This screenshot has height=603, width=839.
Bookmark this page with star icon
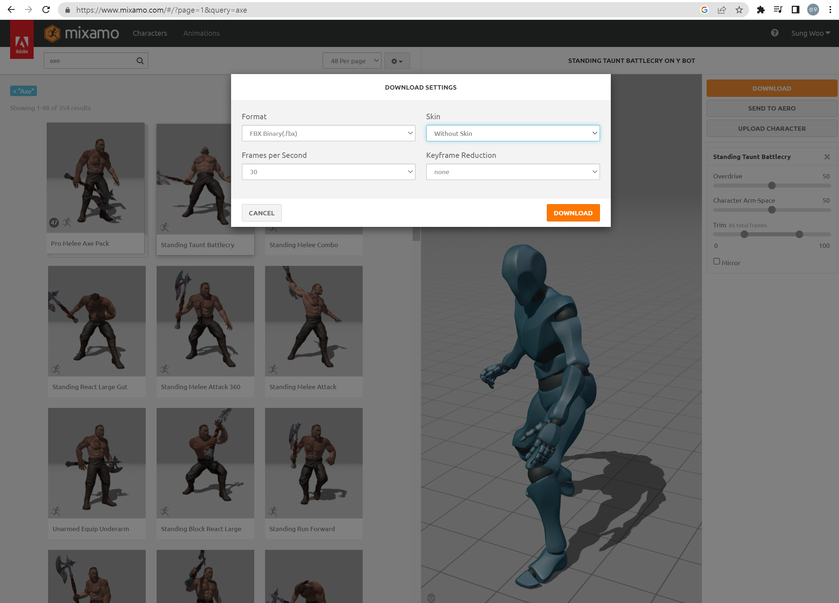[x=739, y=10]
